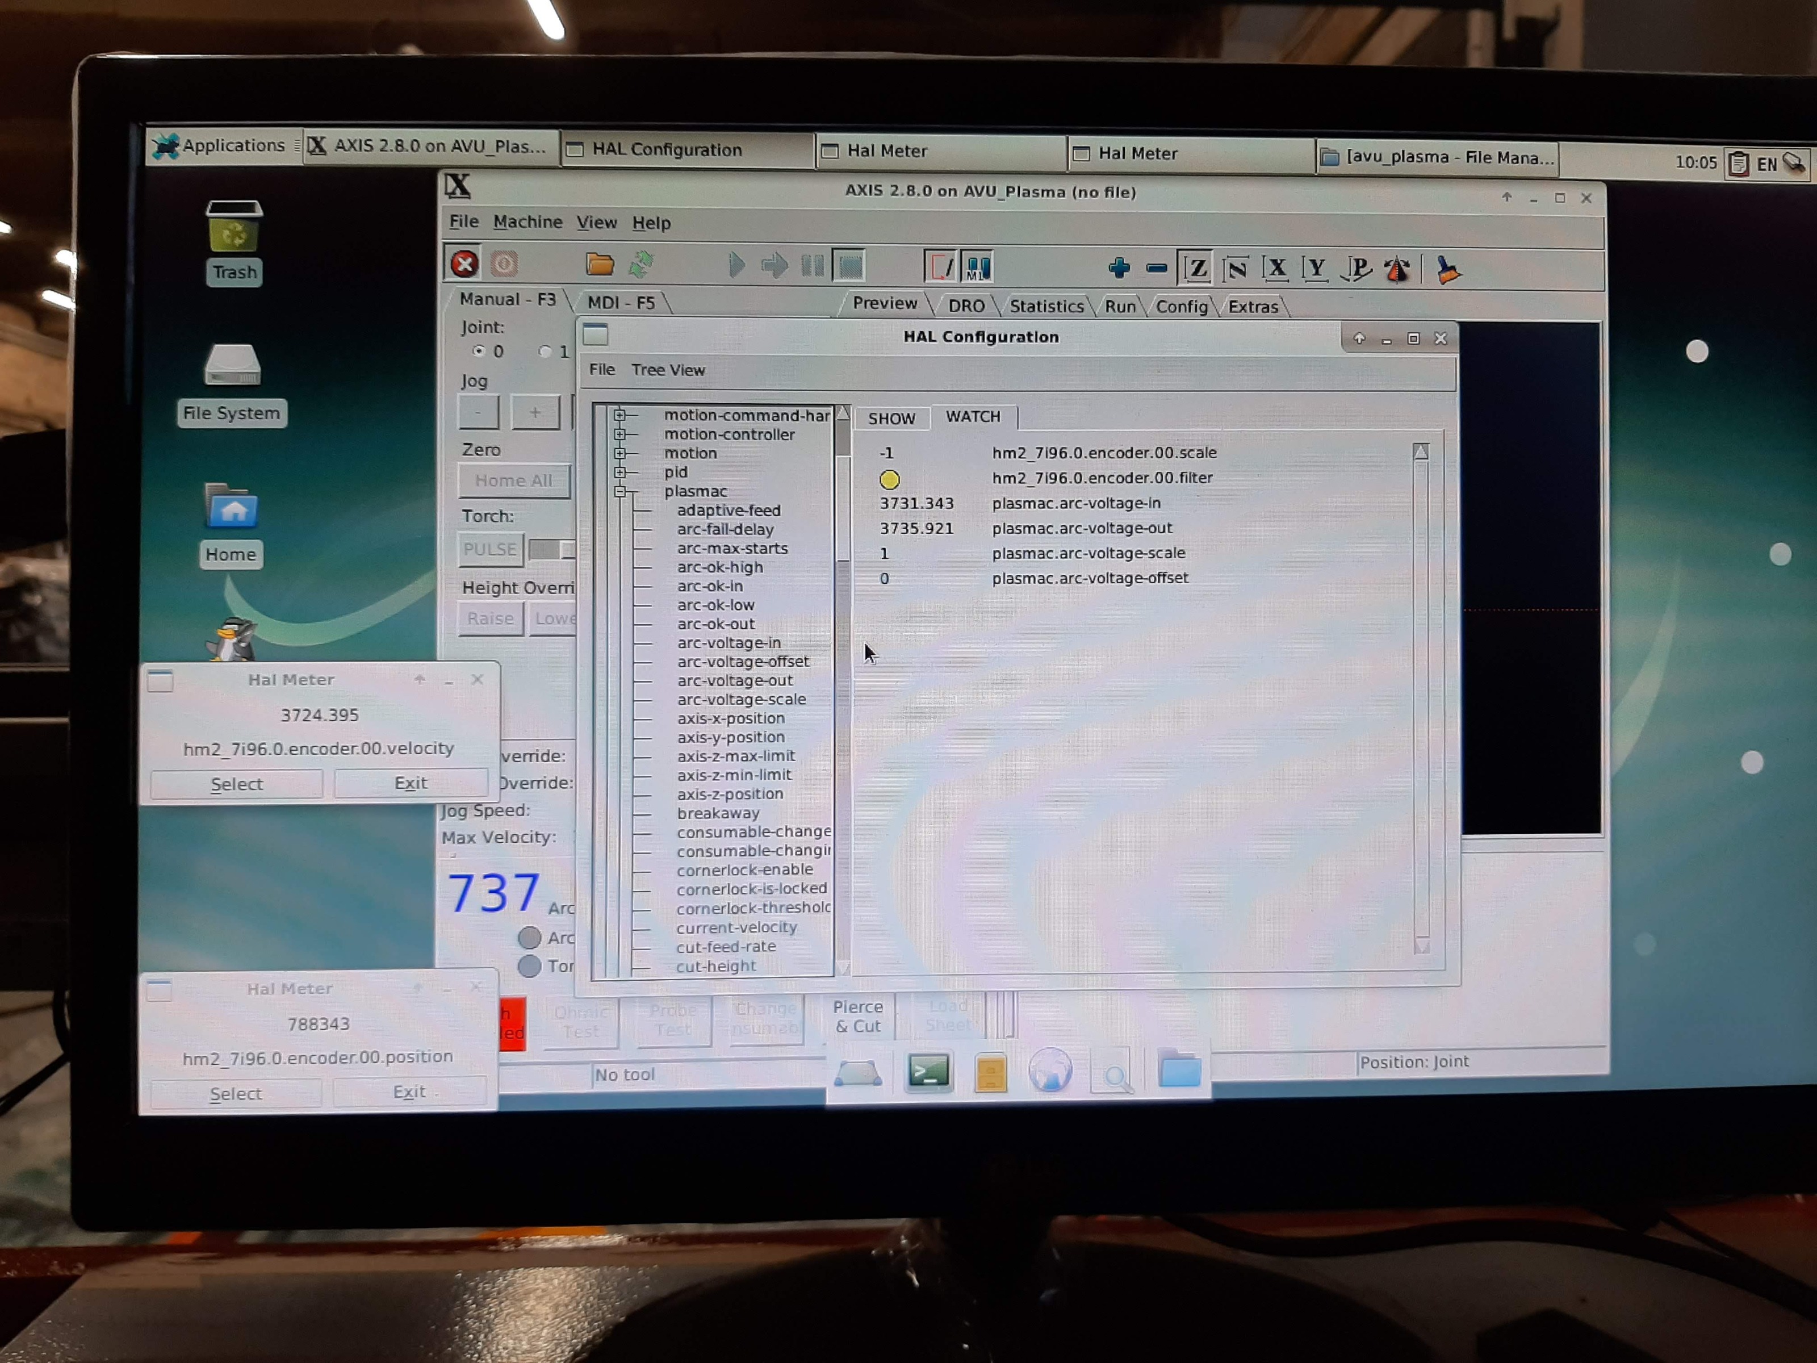Open the Extras tab in AXIS

point(1253,307)
